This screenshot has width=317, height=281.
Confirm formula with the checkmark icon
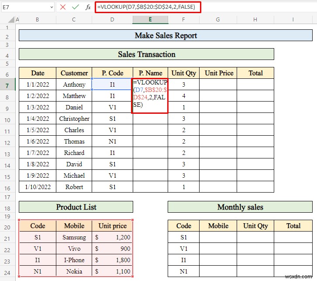tap(75, 7)
